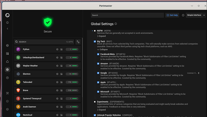Click the Urbackupclientbackend app name
The width and height of the screenshot is (207, 117).
[x=34, y=57]
